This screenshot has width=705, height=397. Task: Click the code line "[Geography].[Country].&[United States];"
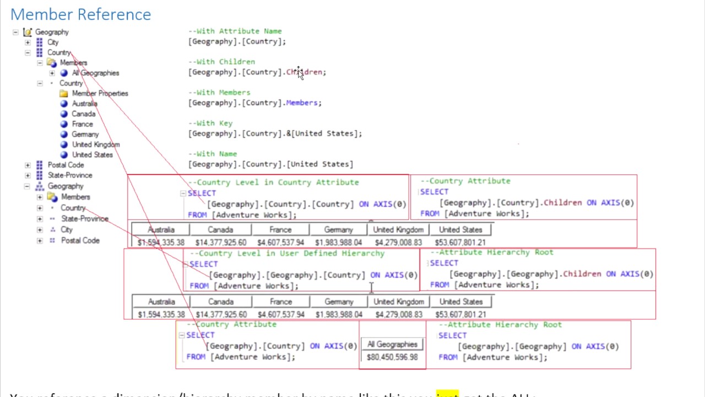(x=275, y=133)
